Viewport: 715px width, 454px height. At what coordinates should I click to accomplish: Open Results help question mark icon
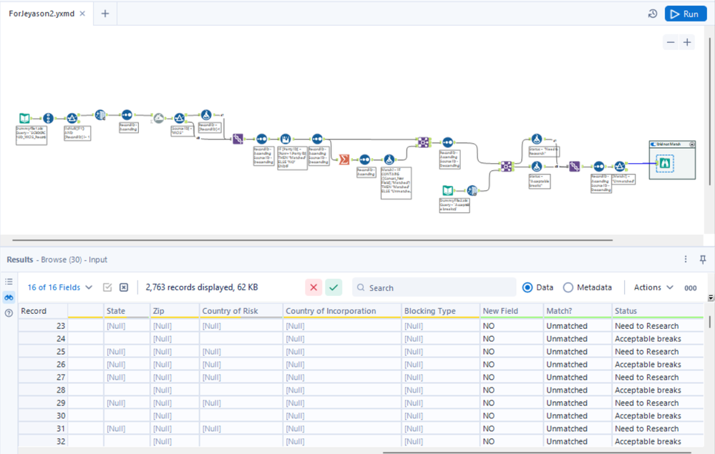point(9,313)
